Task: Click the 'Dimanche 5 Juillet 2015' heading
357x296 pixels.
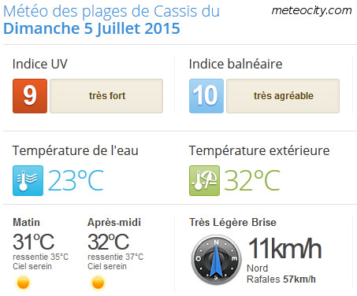Action: (91, 28)
